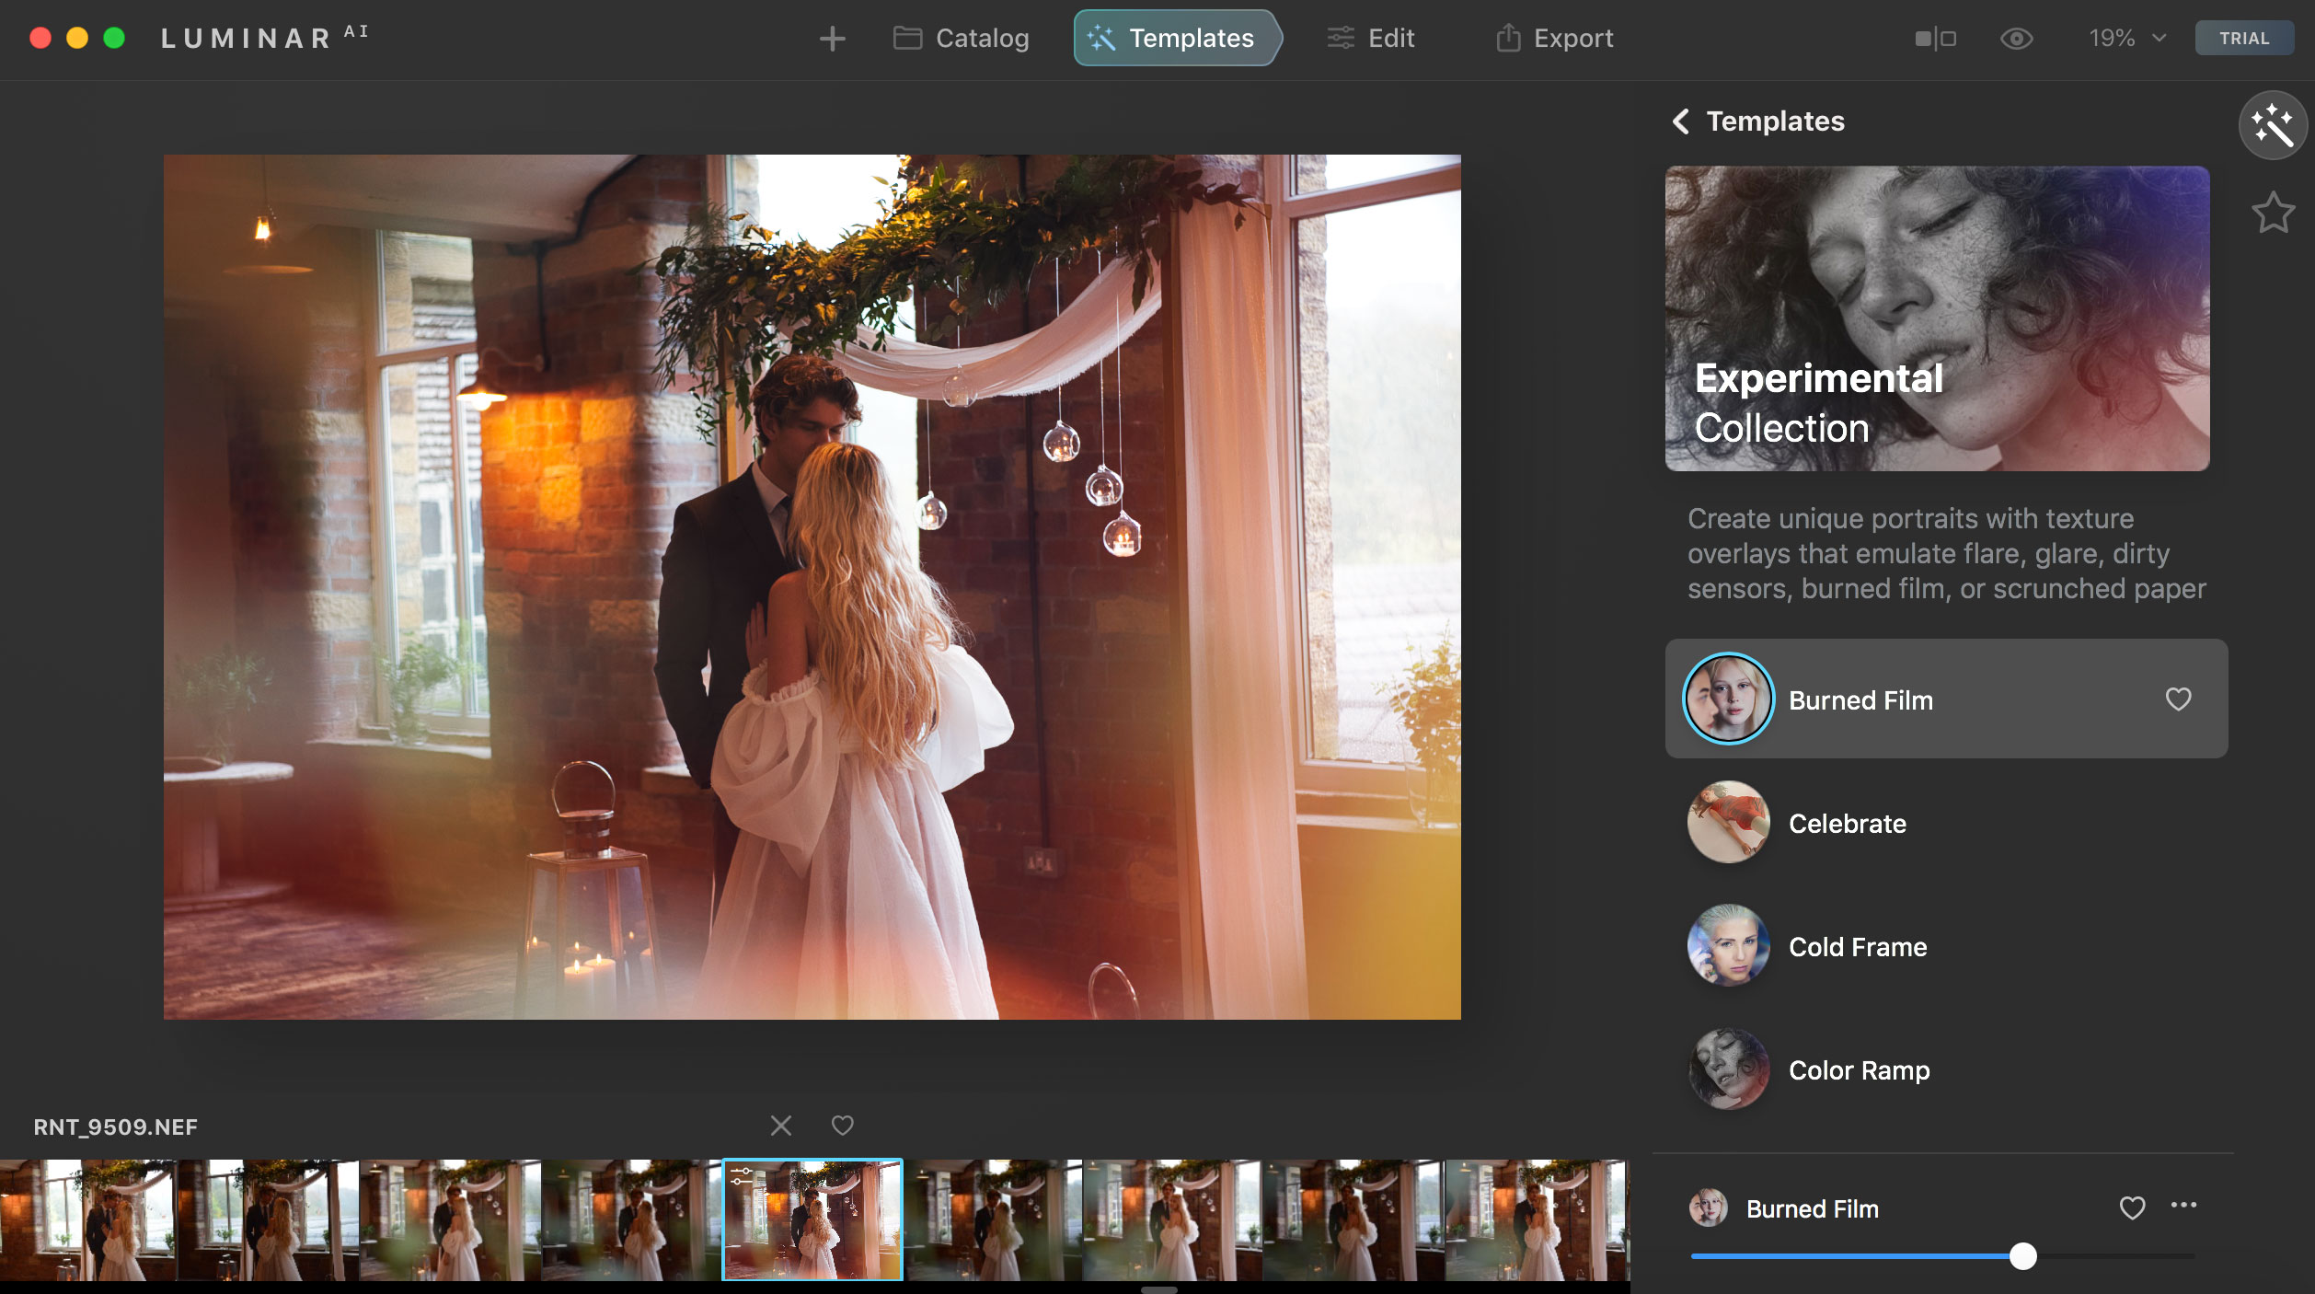
Task: Favorite RNT_9509.NEF with the heart icon
Action: coord(842,1125)
